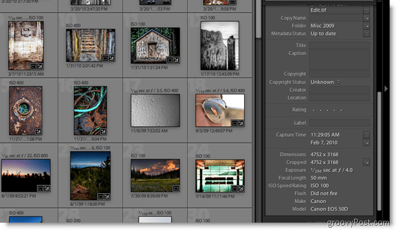The width and height of the screenshot is (397, 230).
Task: Select the stairs photo with ISO 400
Action: pyautogui.click(x=91, y=45)
